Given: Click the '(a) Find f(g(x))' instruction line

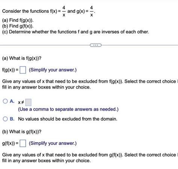Looking at the screenshot, I should click(x=18, y=20).
